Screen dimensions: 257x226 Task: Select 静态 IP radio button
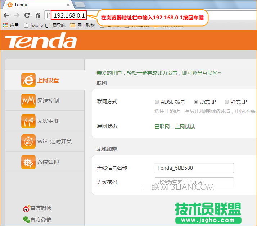tap(227, 102)
